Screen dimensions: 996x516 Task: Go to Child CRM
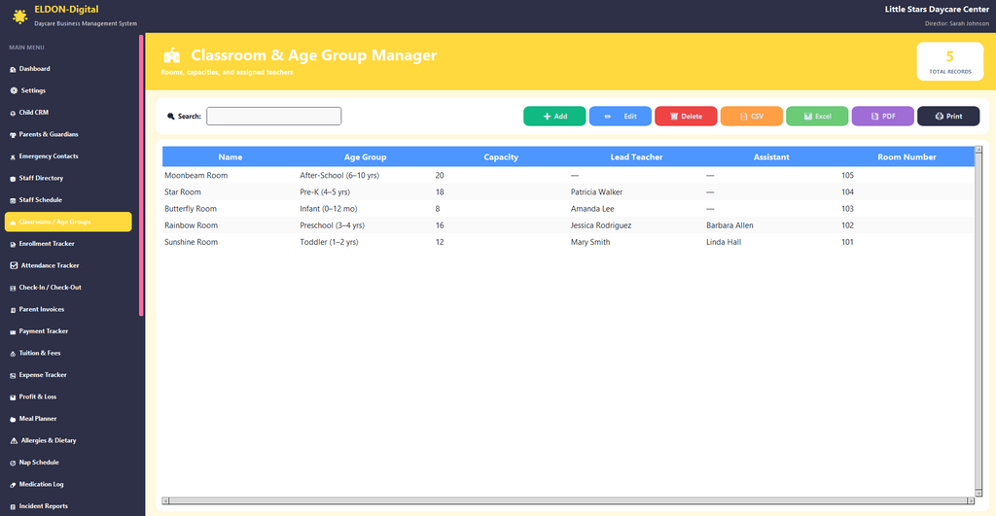click(x=68, y=113)
